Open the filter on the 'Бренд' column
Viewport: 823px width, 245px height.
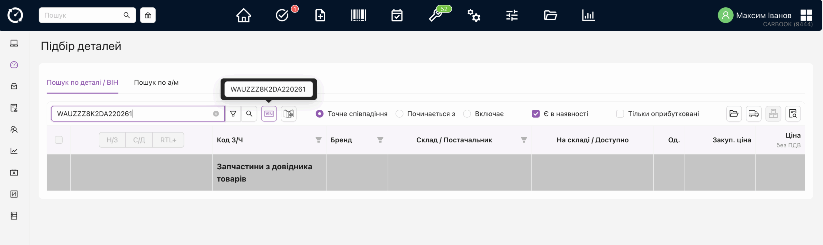(x=380, y=140)
